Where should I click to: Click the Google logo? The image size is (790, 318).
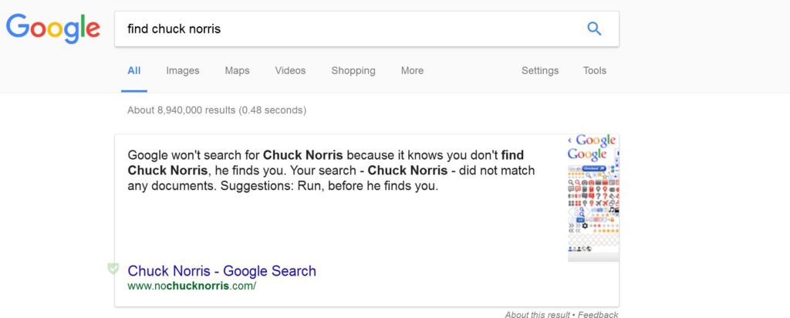53,29
